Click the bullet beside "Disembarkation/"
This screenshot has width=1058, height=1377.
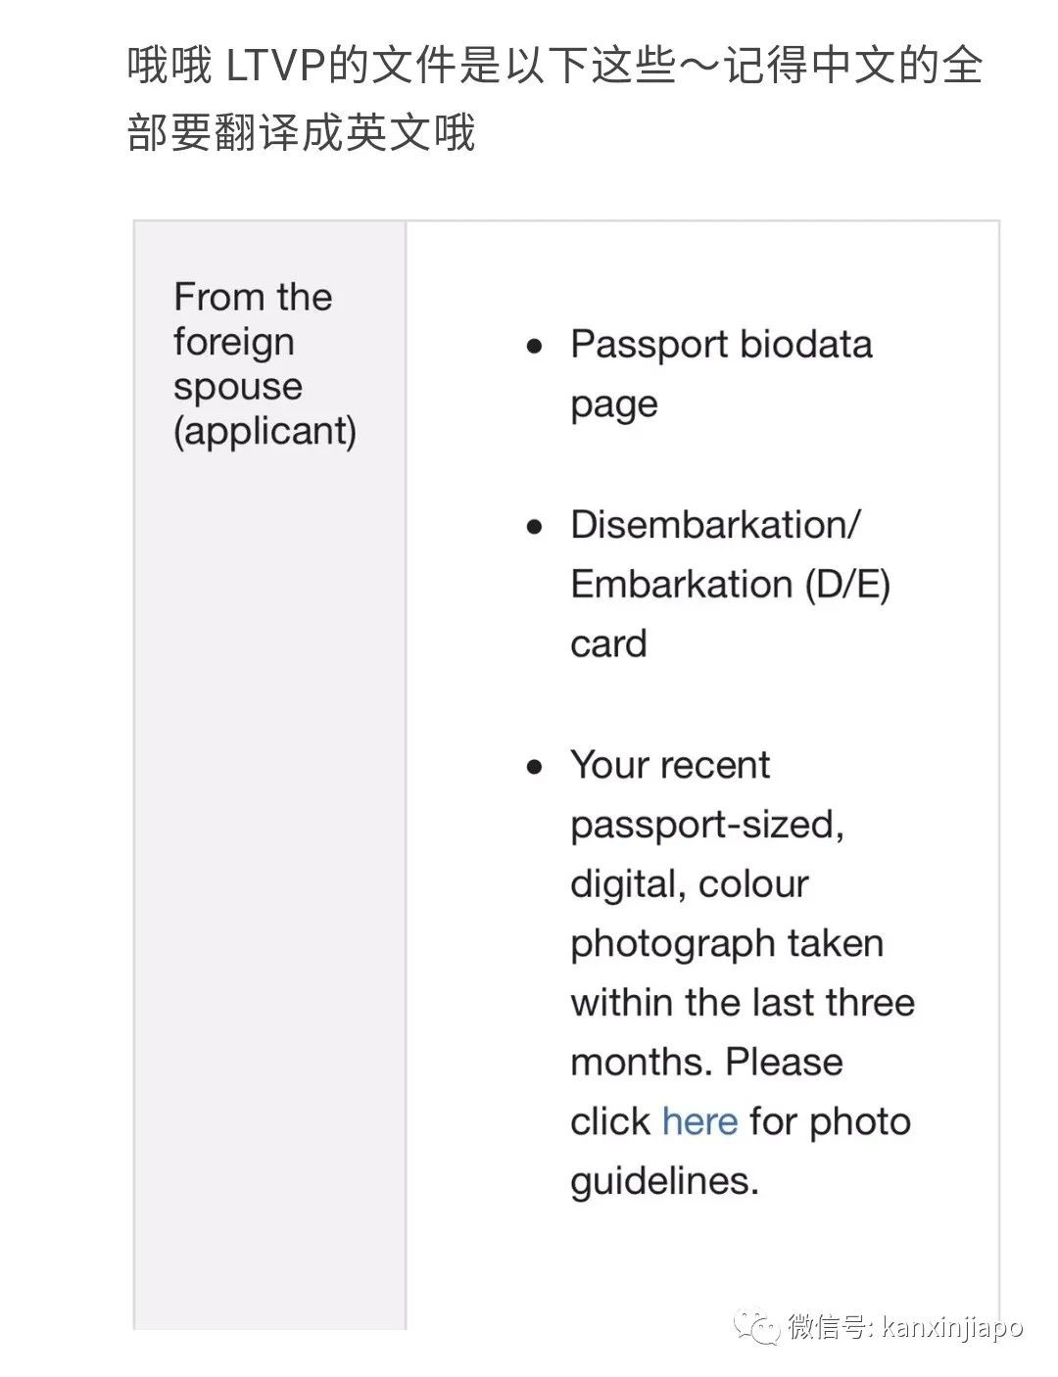pos(534,527)
